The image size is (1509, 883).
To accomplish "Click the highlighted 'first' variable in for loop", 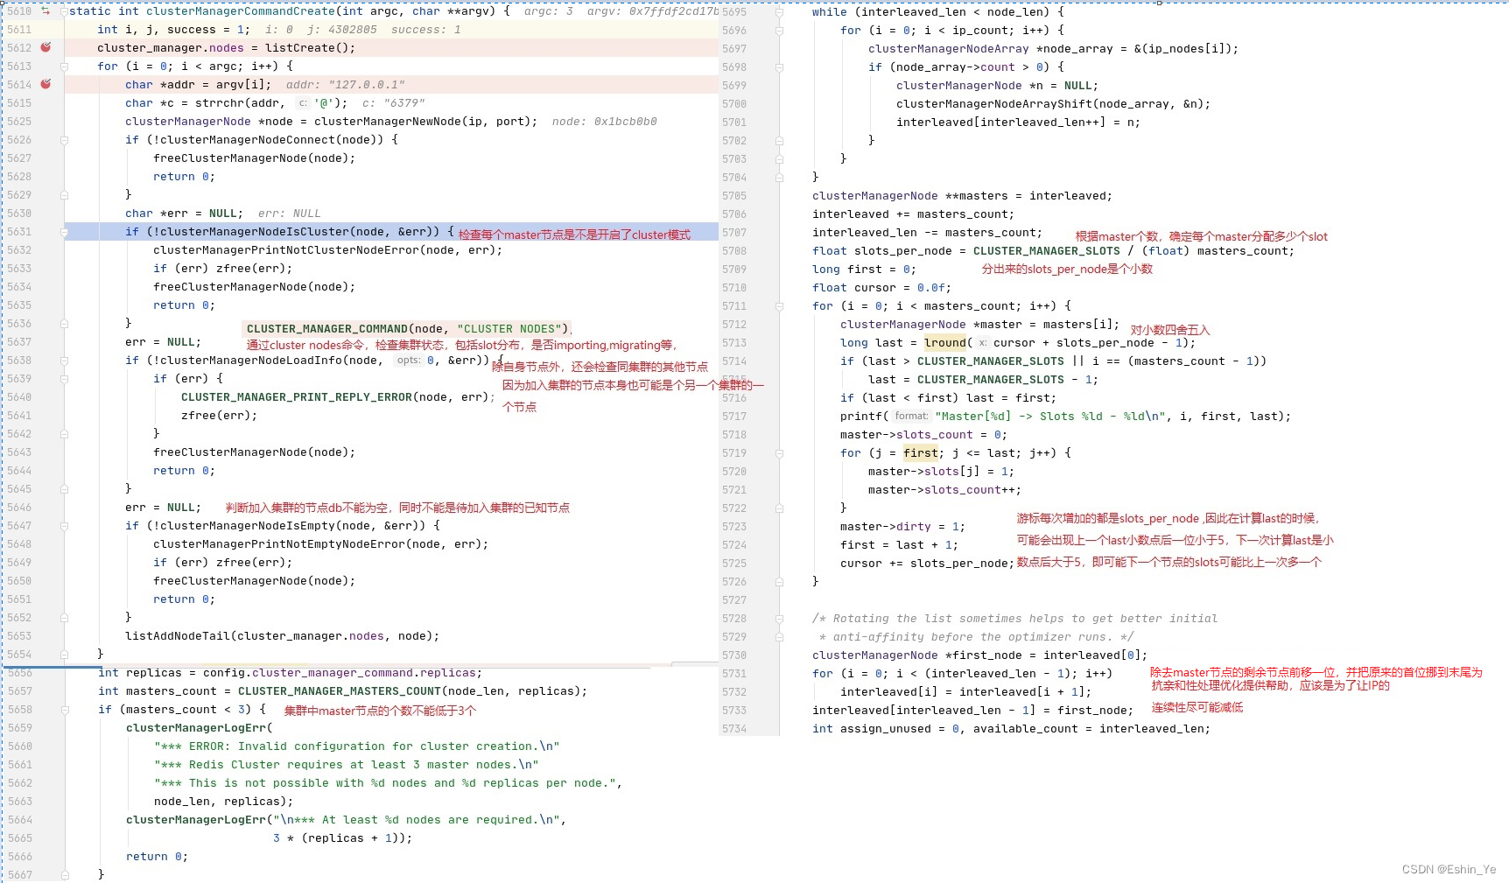I will (x=921, y=453).
